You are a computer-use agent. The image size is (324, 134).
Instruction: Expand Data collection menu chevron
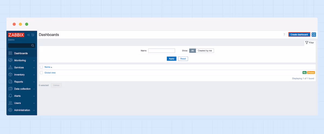[x=34, y=89]
